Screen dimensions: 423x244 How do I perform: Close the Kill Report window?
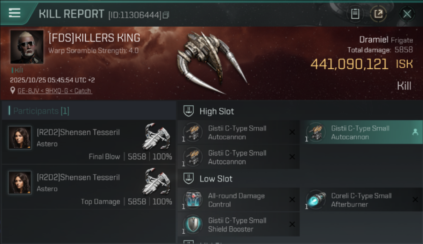(x=407, y=14)
